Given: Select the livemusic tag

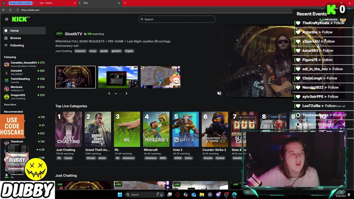Looking at the screenshot, I should pos(80,51).
